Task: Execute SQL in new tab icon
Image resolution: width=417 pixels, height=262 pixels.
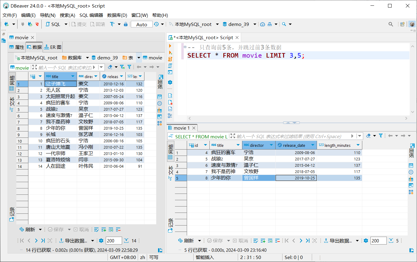Action: (170, 52)
